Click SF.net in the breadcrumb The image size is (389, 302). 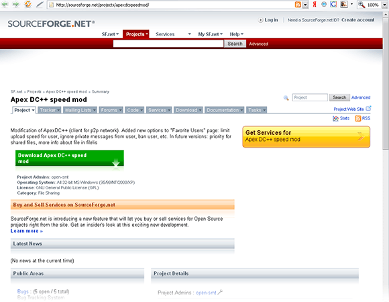tap(16, 91)
